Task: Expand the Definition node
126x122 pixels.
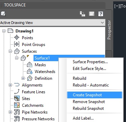Action: point(23,78)
